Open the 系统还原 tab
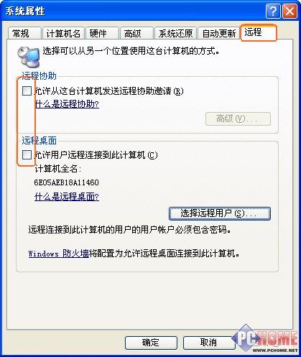The width and height of the screenshot is (301, 357). 176,33
